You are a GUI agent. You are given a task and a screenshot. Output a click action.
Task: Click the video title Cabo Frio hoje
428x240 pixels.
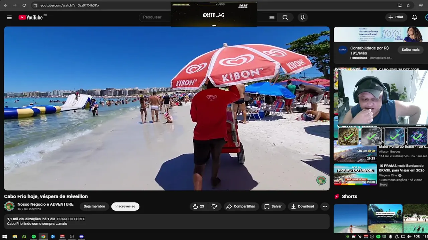pos(46,196)
